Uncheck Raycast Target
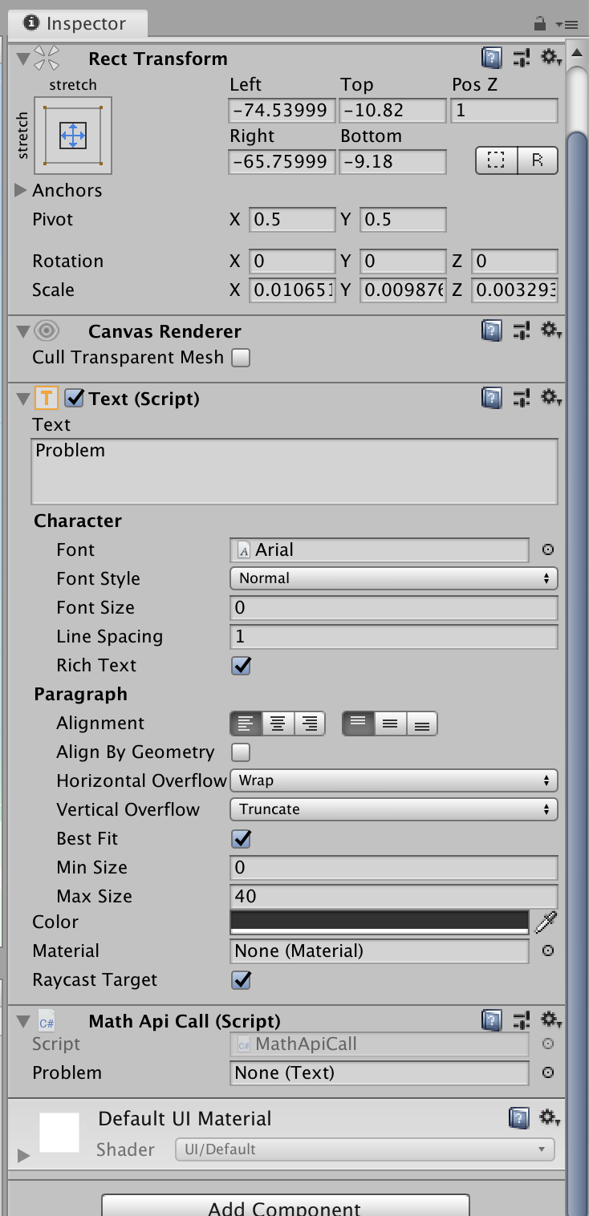589x1216 pixels. (x=240, y=979)
